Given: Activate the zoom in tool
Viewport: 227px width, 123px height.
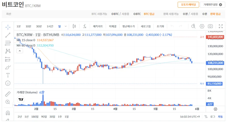Looking at the screenshot, I should tap(8, 102).
